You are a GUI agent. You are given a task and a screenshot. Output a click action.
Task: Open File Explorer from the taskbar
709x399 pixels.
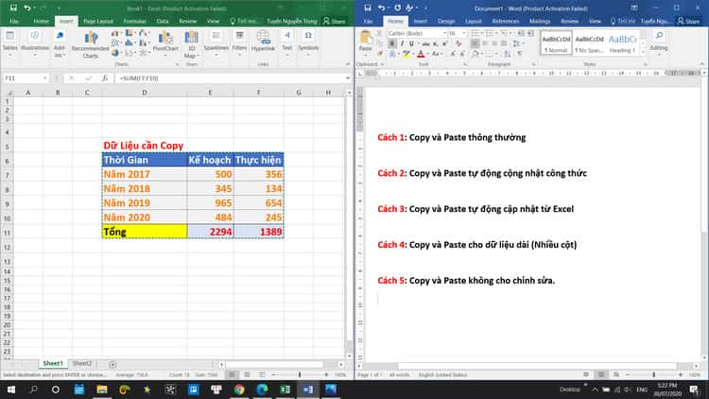pyautogui.click(x=102, y=389)
